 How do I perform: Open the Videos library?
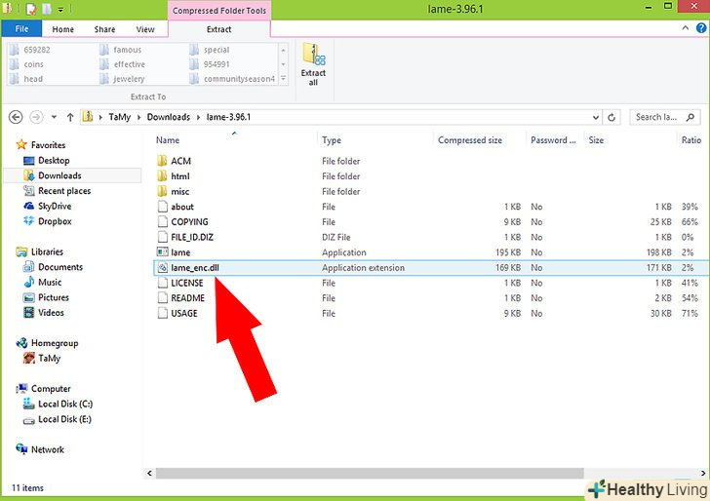44,313
